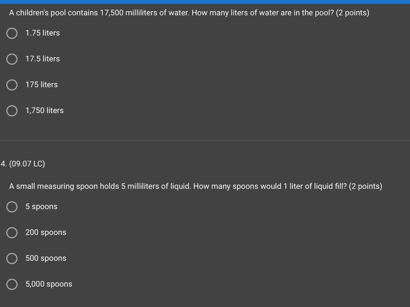Screen dimensions: 410x307
Task: Choose the 17.5 liters radio button
Action: (12, 59)
